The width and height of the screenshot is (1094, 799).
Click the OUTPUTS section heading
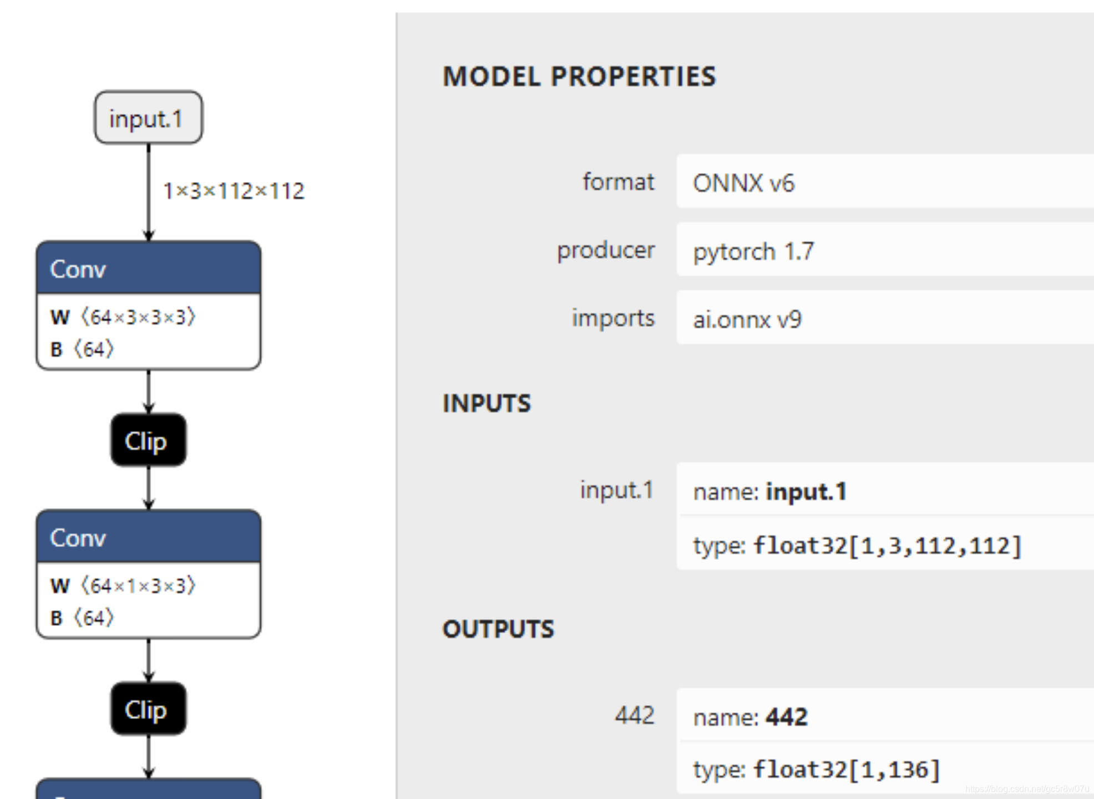(498, 629)
